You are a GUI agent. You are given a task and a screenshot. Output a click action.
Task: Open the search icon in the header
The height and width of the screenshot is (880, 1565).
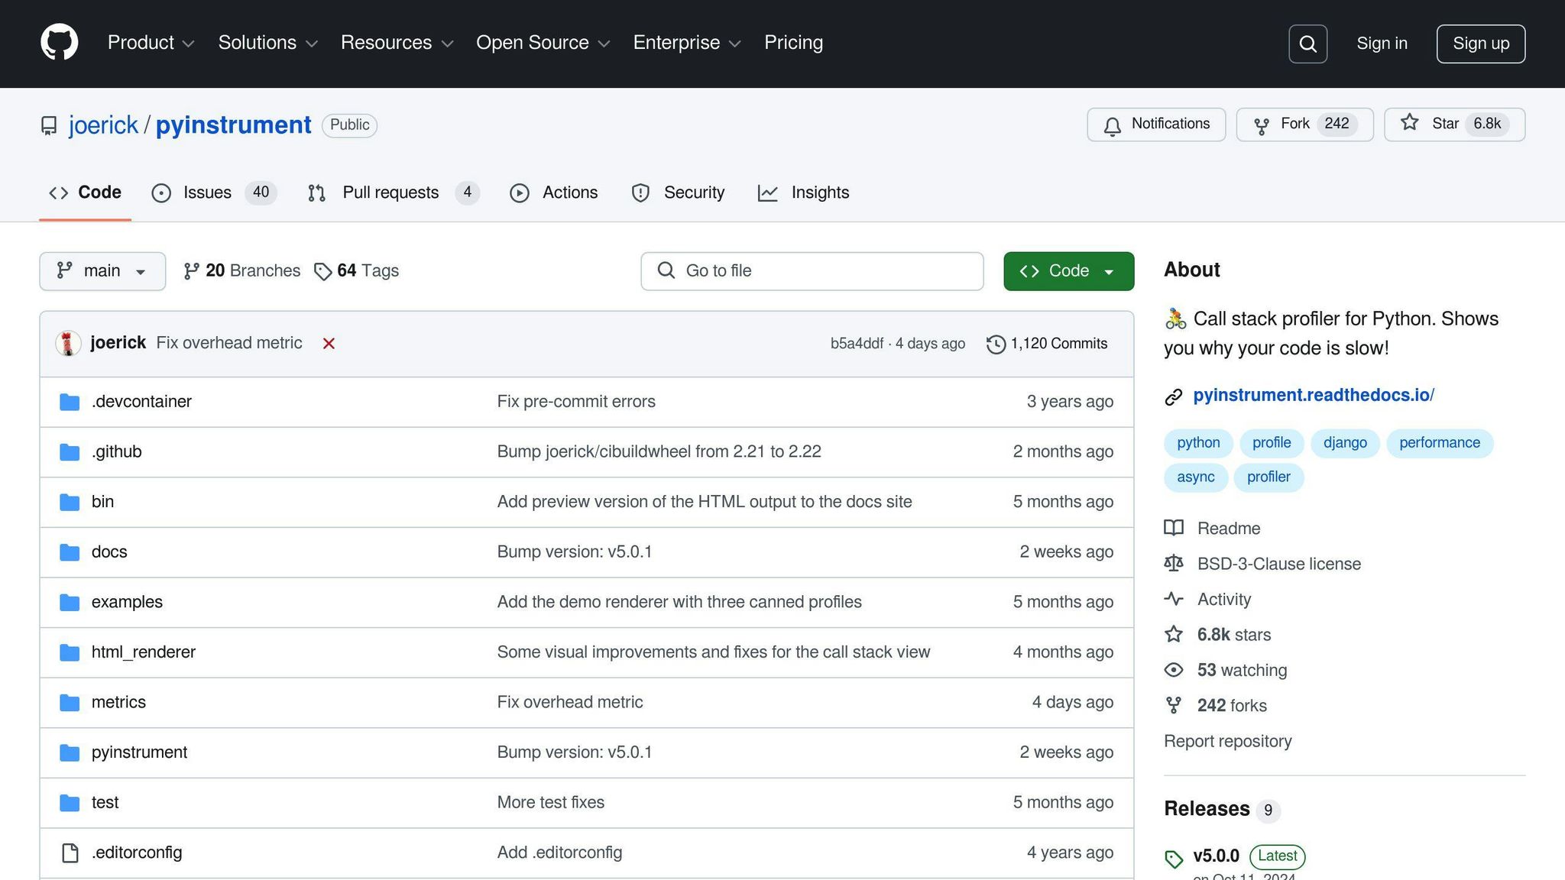[1307, 44]
